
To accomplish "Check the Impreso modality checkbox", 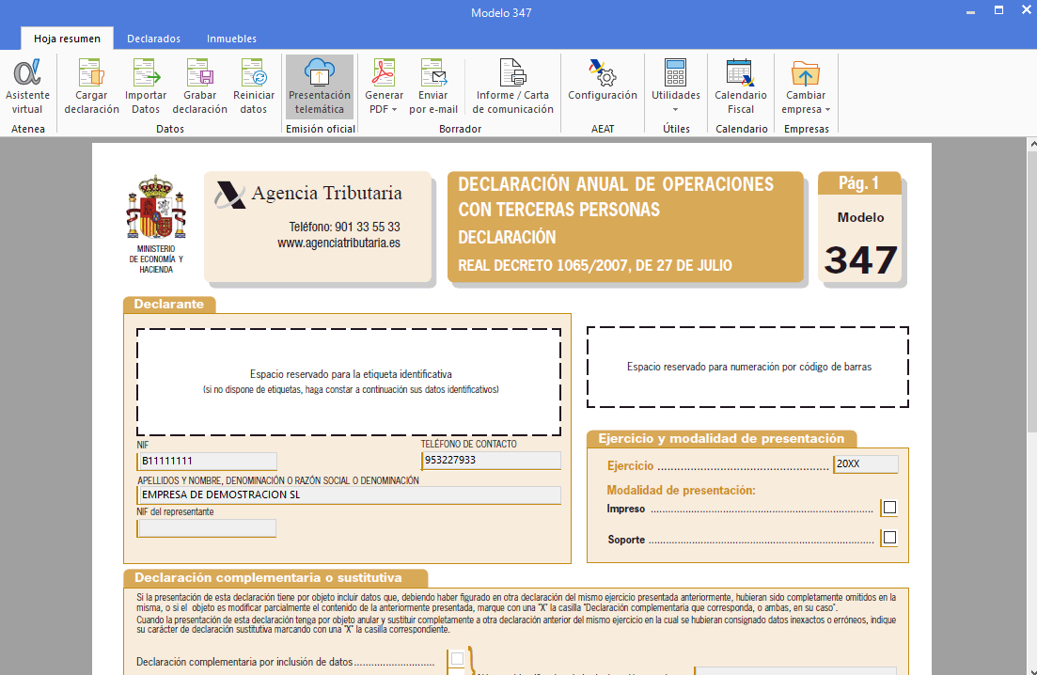I will coord(889,507).
